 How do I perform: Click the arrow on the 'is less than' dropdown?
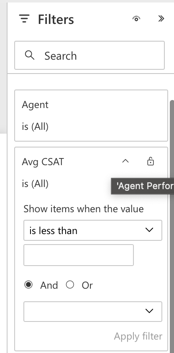tap(149, 230)
